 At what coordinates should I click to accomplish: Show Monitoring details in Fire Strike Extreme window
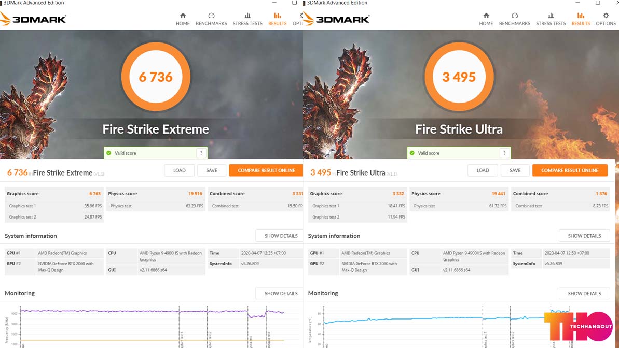click(x=281, y=293)
